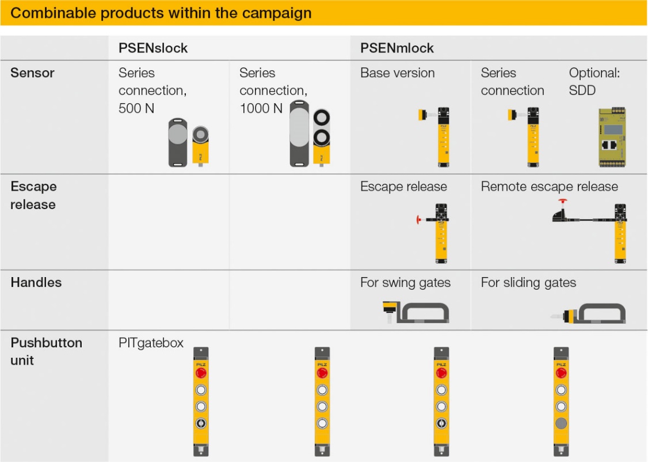The height and width of the screenshot is (462, 648).
Task: Select the first PITgatebox pushbutton unit
Action: pos(201,401)
